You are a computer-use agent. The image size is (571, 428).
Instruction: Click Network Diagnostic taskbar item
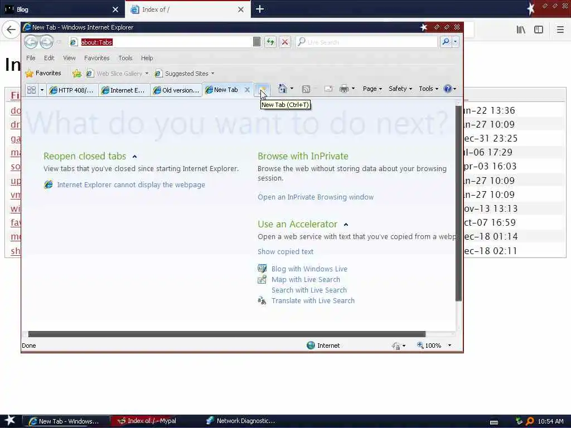pos(240,421)
